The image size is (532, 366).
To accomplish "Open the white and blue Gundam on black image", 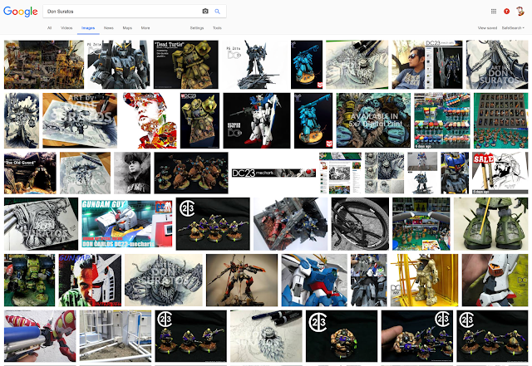I will pos(257,120).
